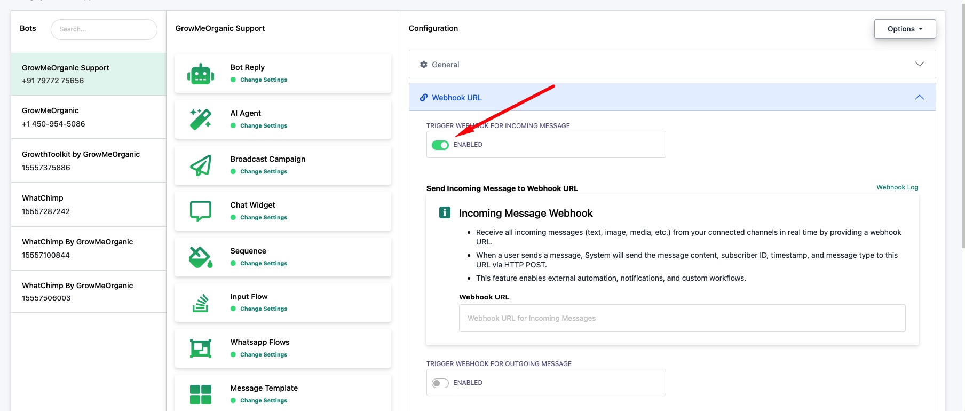This screenshot has width=965, height=411.
Task: Select the GrowMeOrganic +1 450-954-5086 bot
Action: coord(89,117)
